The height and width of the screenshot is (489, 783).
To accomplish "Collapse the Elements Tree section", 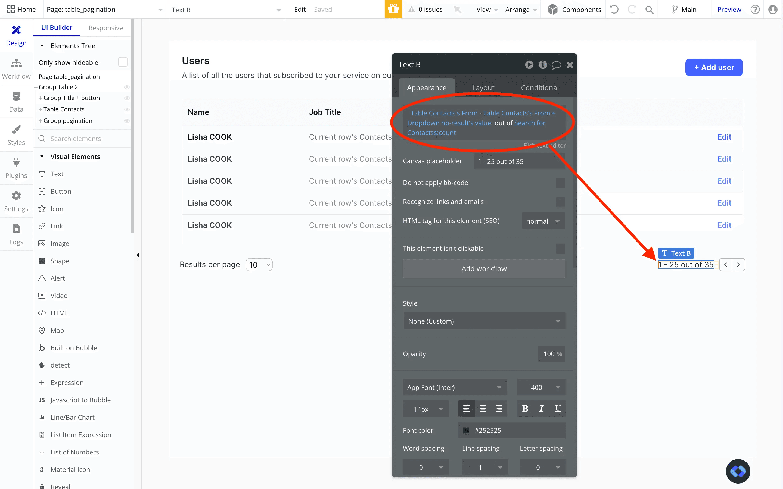I will pyautogui.click(x=42, y=46).
